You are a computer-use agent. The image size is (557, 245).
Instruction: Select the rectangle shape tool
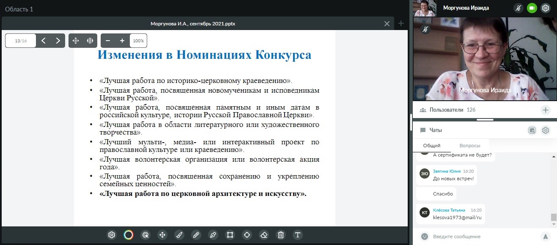coord(230,235)
